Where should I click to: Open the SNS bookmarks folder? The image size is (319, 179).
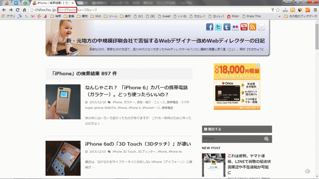(96, 16)
